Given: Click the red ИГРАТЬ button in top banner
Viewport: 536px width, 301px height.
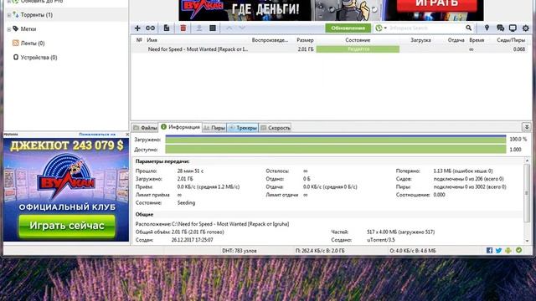Looking at the screenshot, I should click(437, 5).
